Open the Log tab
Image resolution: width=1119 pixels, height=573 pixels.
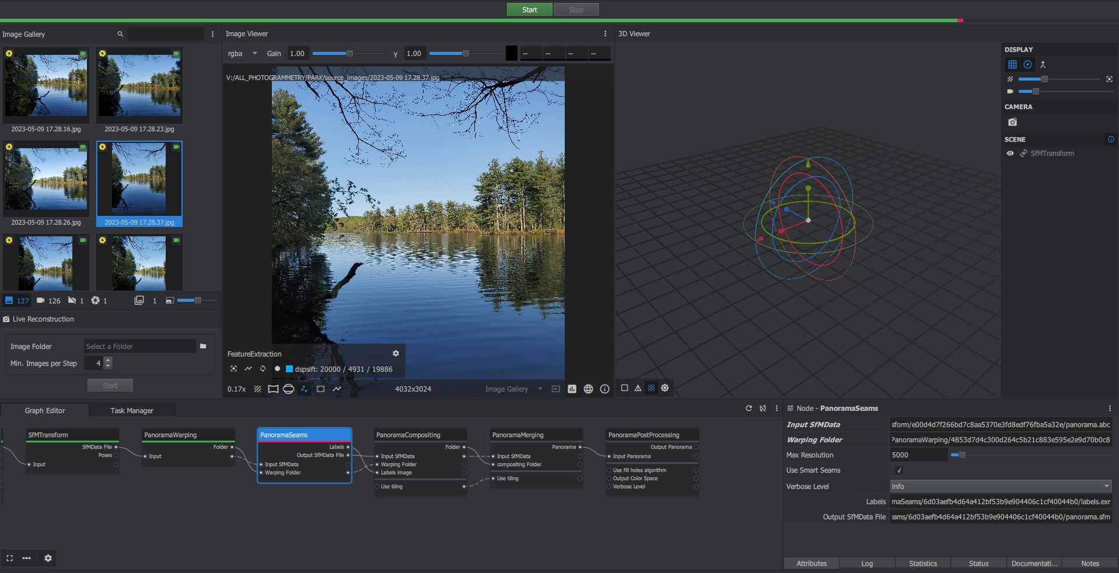pos(867,564)
